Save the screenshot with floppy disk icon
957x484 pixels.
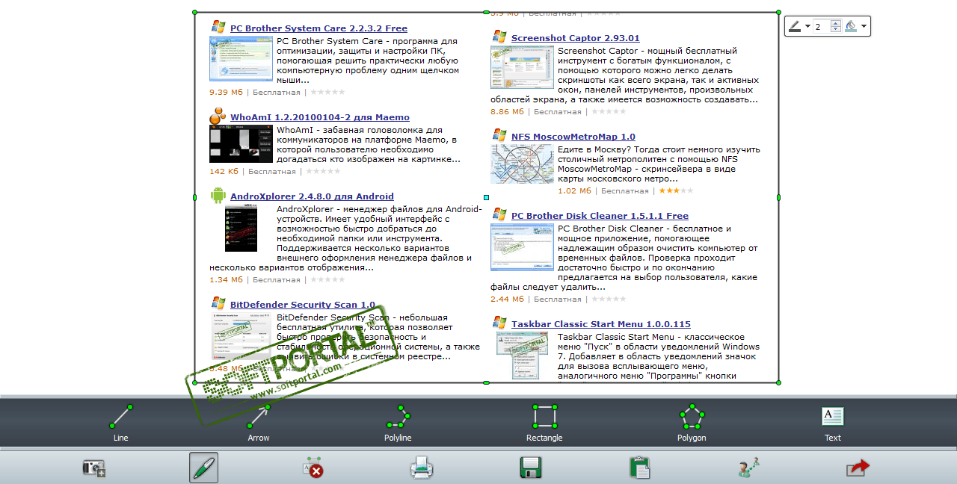531,468
